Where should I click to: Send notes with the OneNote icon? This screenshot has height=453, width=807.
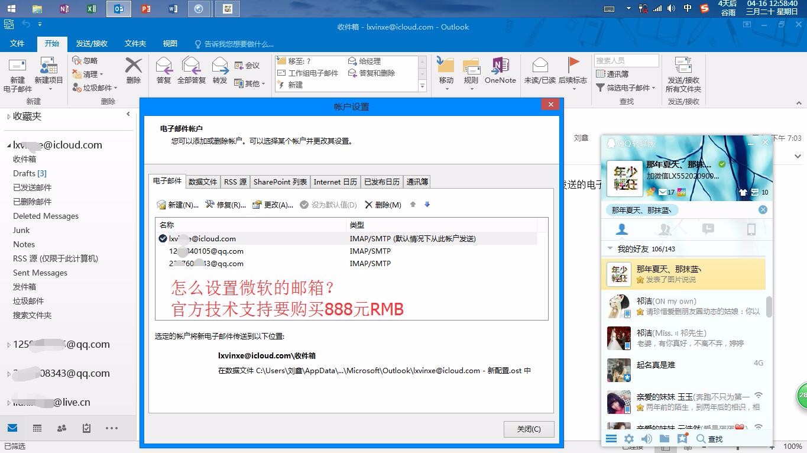[500, 69]
